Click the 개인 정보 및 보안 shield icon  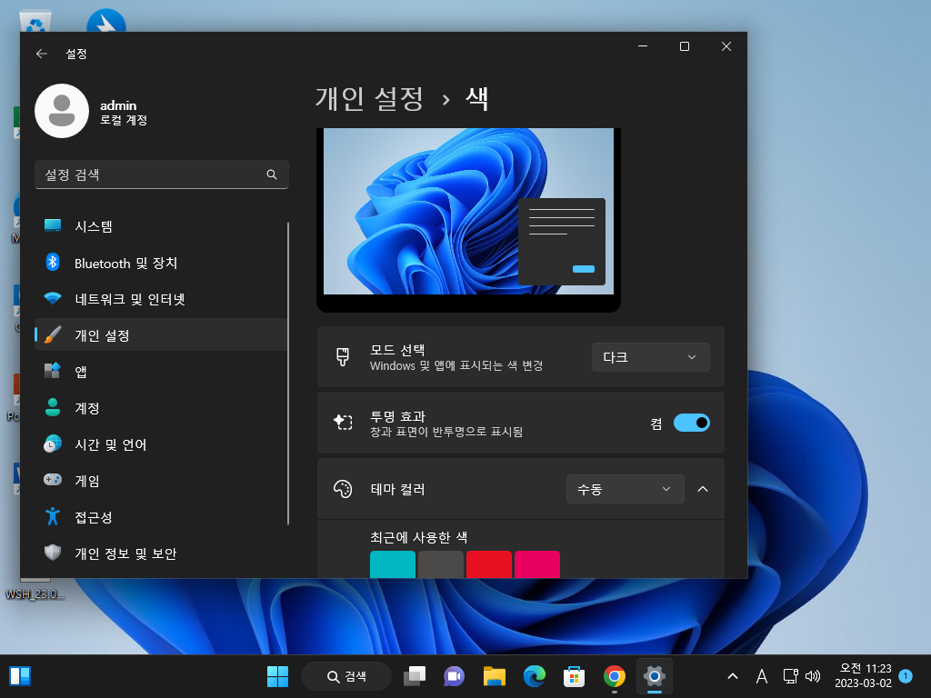(53, 553)
